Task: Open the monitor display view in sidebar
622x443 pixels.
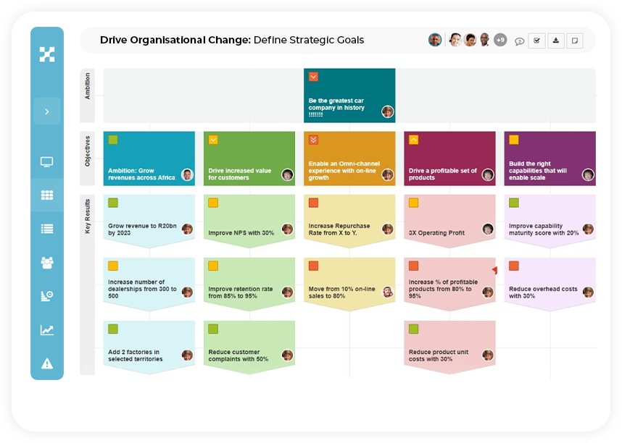Action: coord(47,161)
